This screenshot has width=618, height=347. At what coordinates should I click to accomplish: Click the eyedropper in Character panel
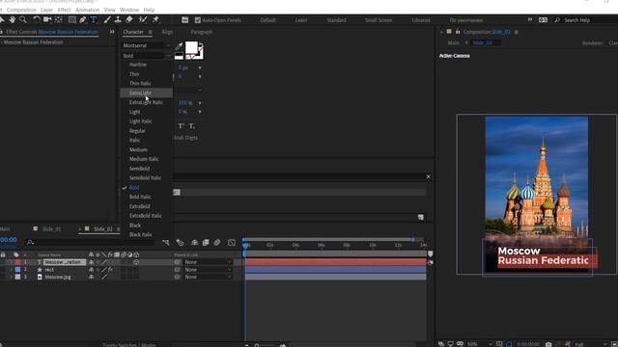tap(179, 47)
